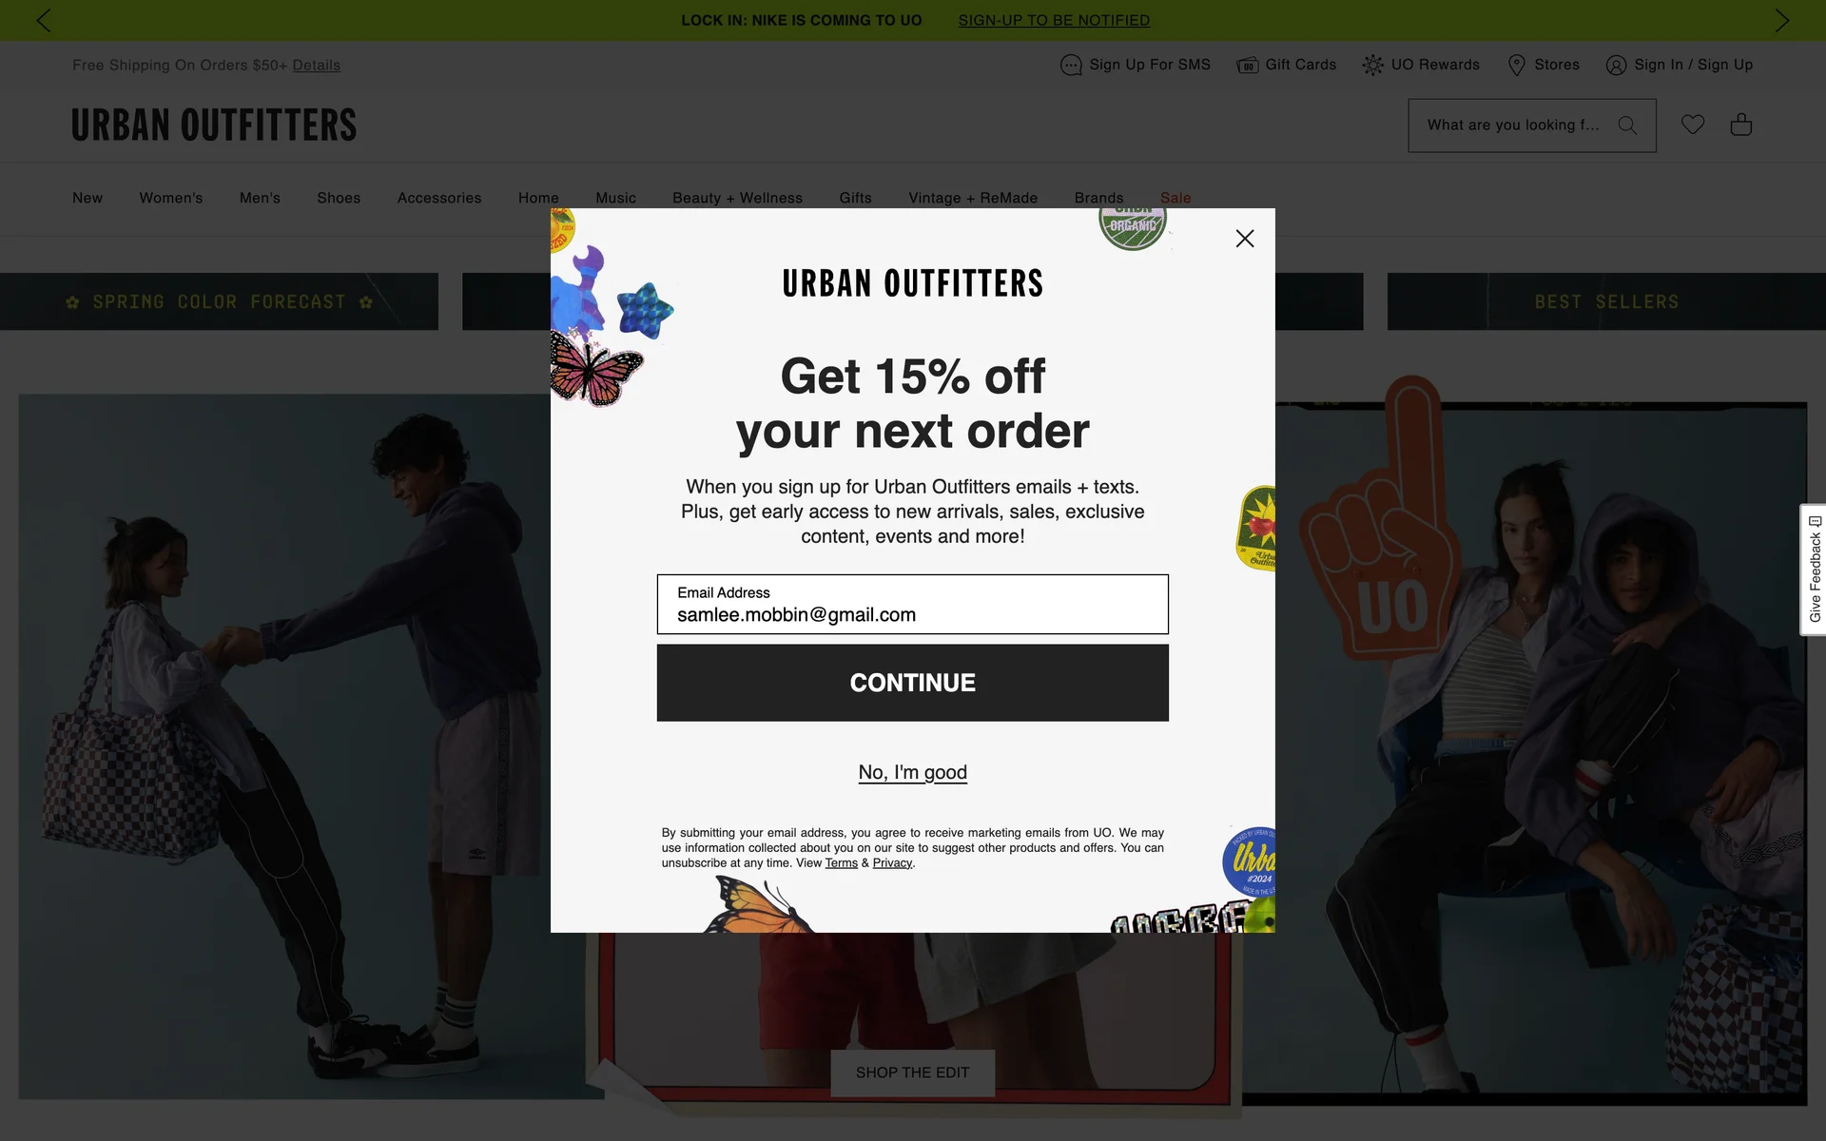This screenshot has width=1826, height=1141.
Task: Open the Privacy link in disclaimer
Action: point(892,863)
